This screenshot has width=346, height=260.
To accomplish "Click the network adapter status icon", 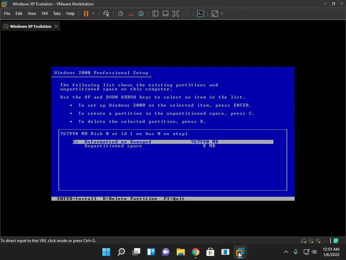I will point(318,241).
